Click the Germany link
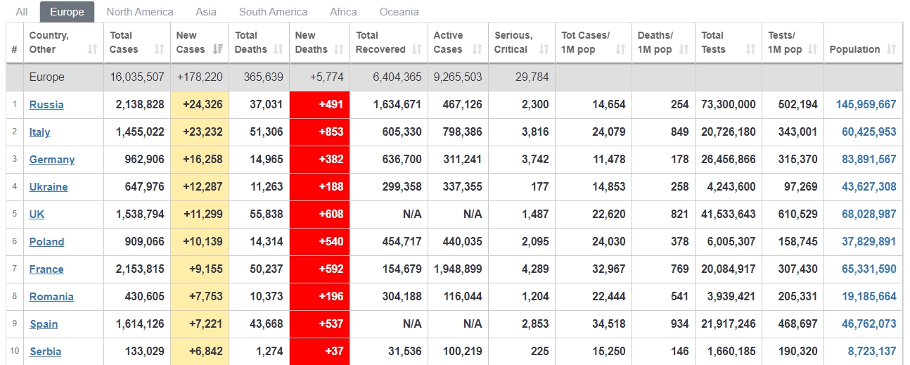The image size is (910, 365). [x=52, y=160]
